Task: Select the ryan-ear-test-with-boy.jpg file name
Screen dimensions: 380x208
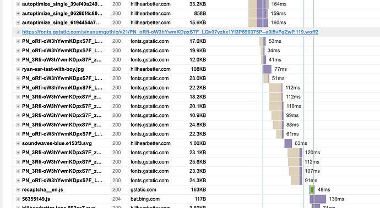Action: (x=53, y=69)
